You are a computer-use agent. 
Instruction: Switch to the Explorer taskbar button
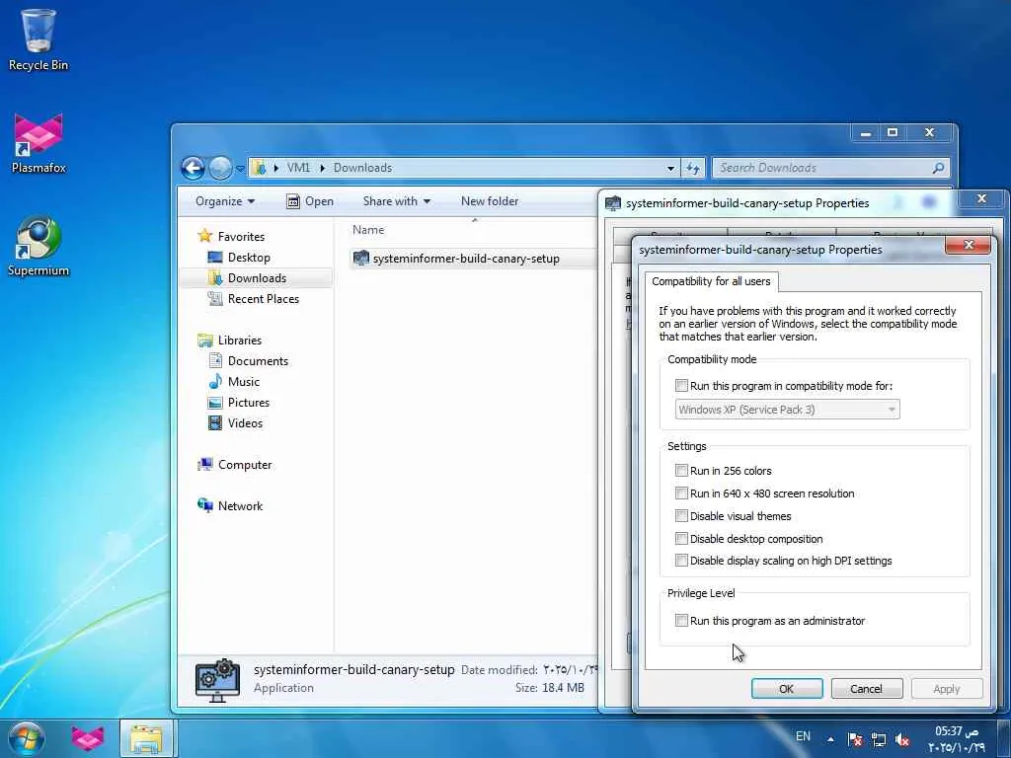(x=146, y=738)
